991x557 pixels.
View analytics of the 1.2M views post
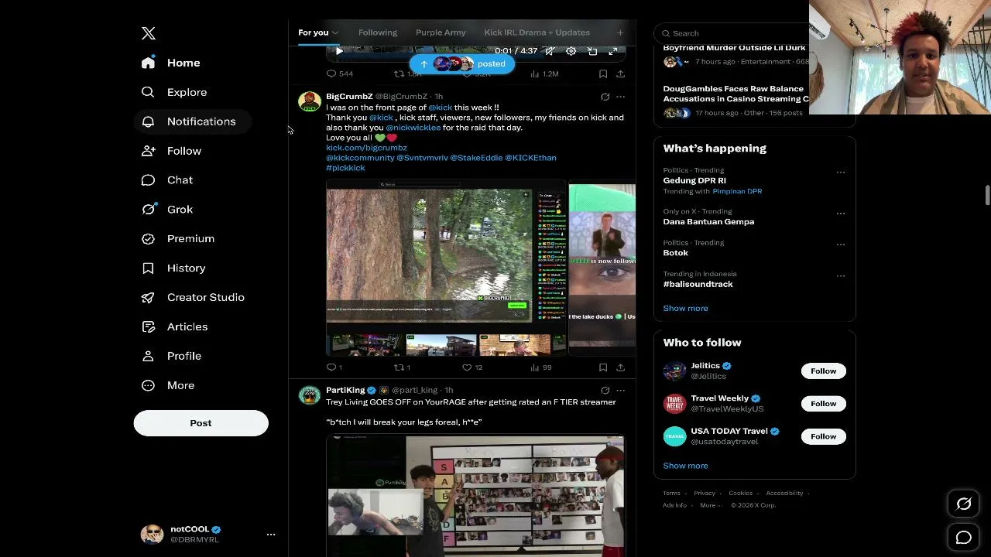(544, 74)
